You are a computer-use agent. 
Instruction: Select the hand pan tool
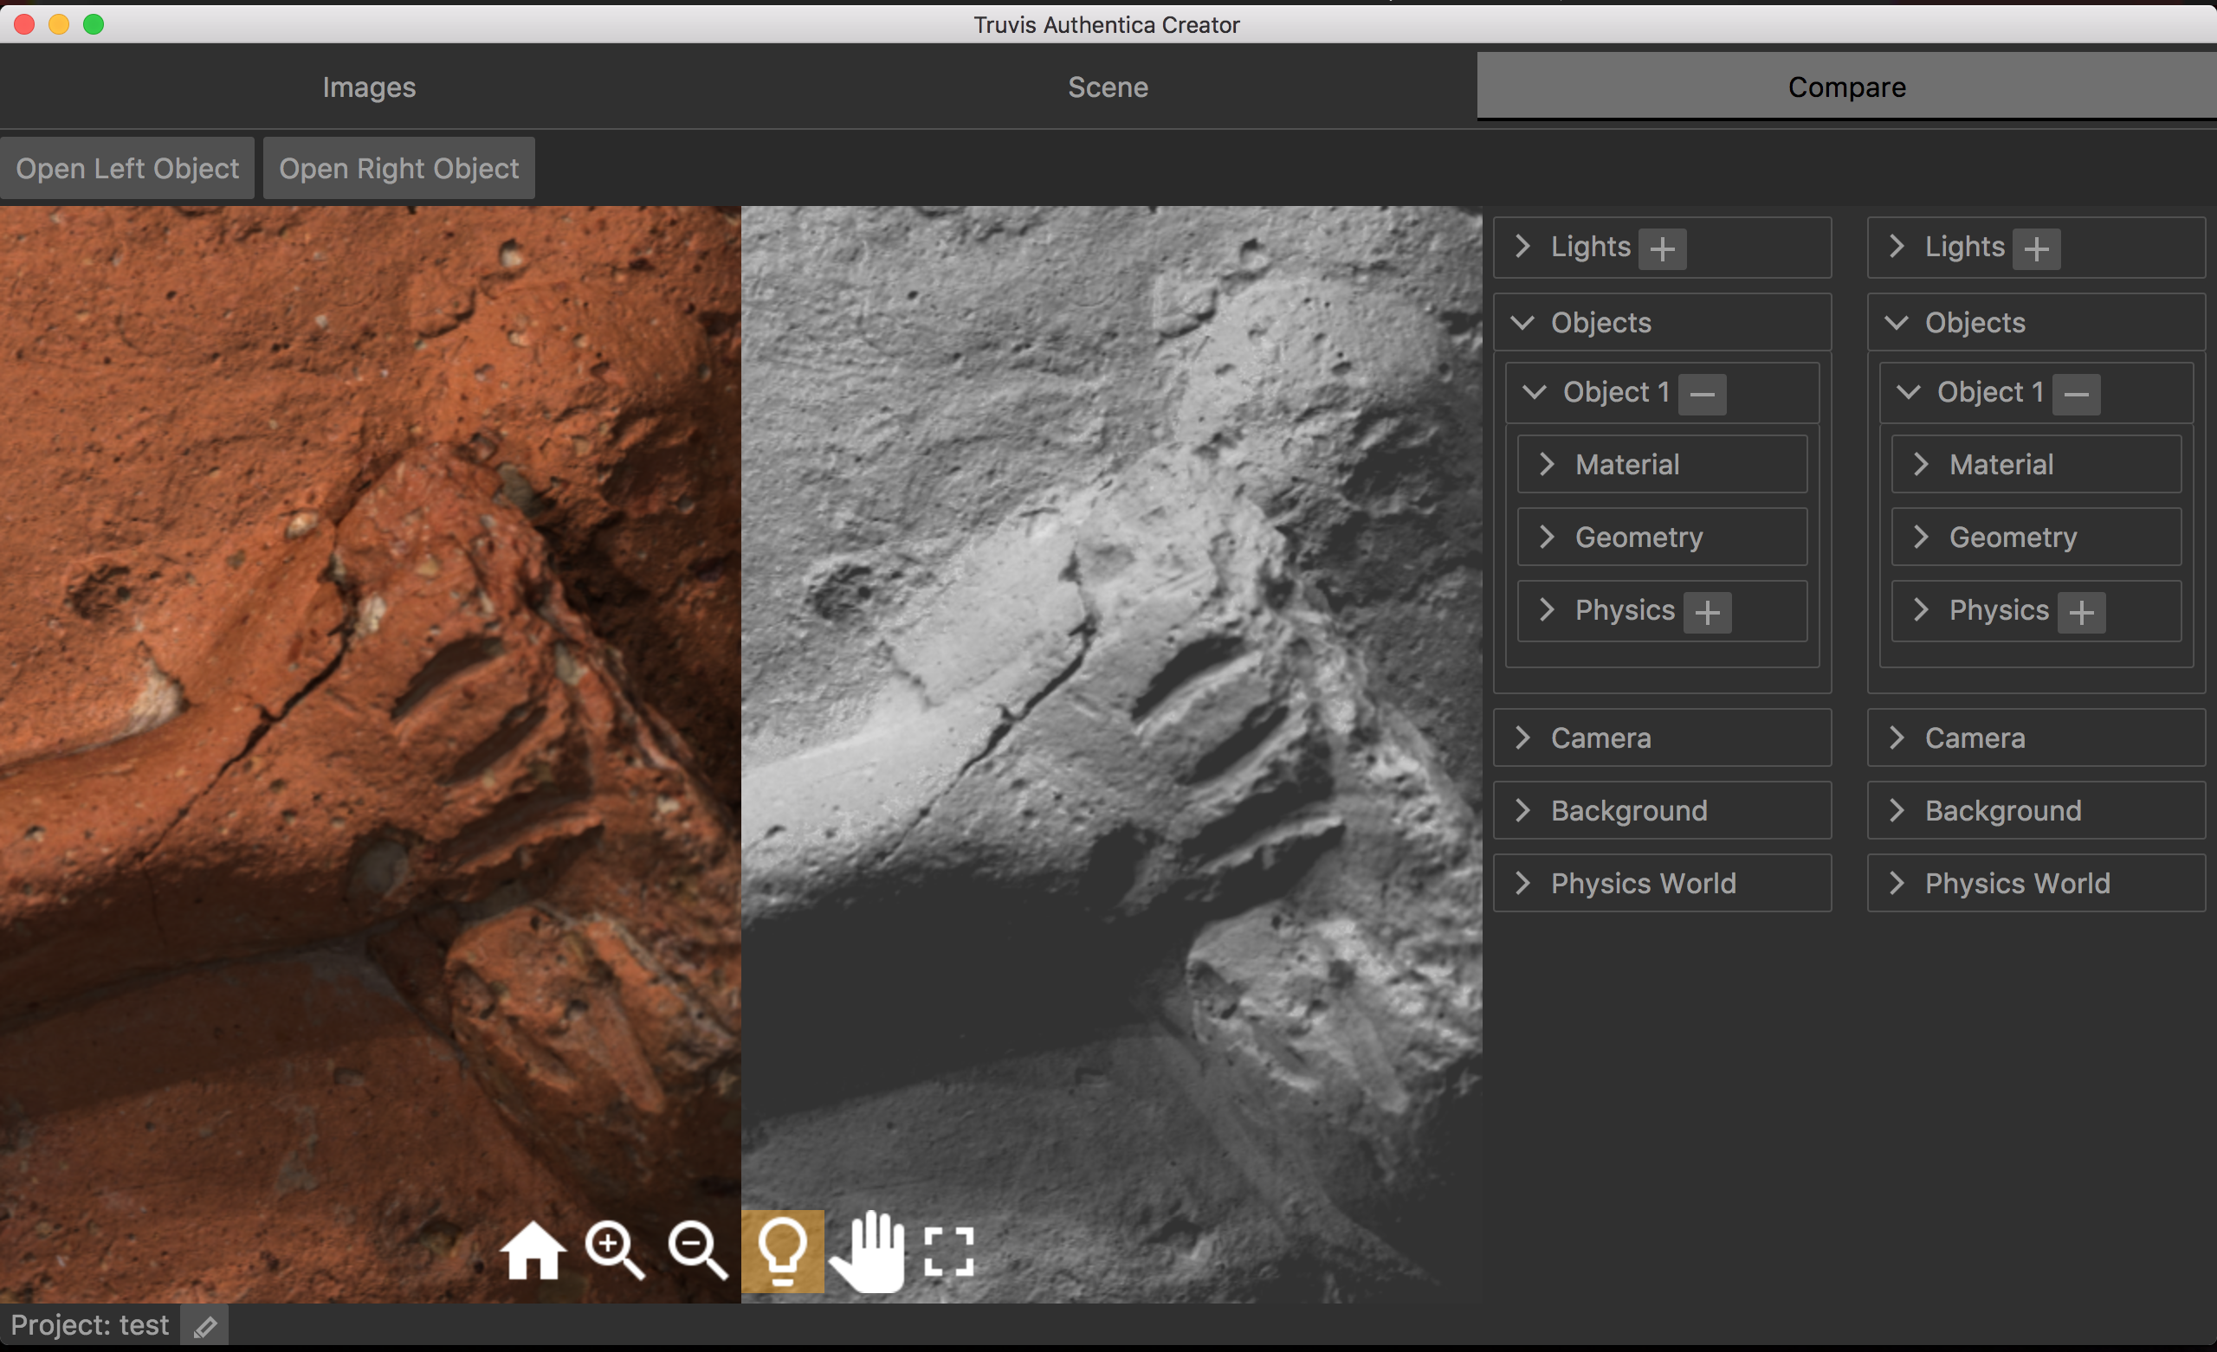coord(868,1252)
